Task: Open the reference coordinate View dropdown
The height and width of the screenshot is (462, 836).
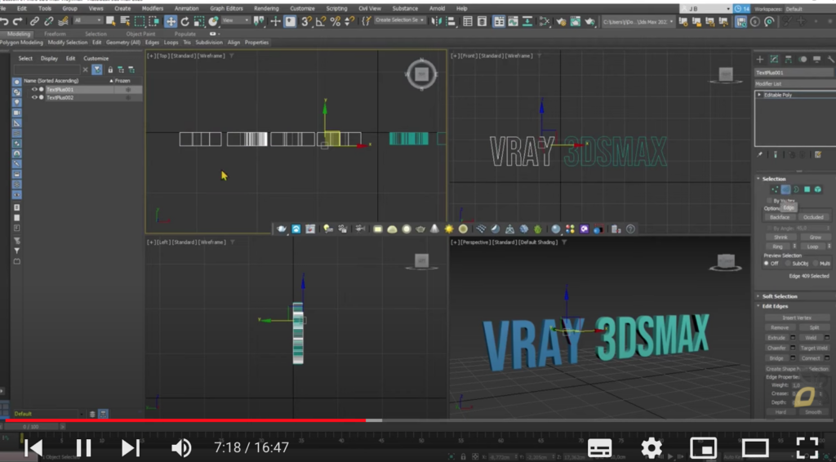Action: click(235, 20)
